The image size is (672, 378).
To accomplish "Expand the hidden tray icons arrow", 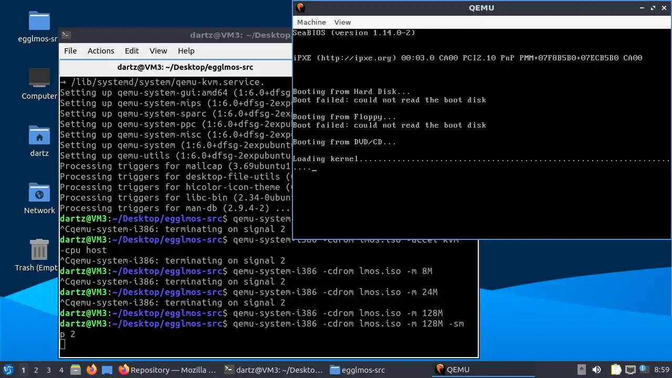I will click(581, 370).
